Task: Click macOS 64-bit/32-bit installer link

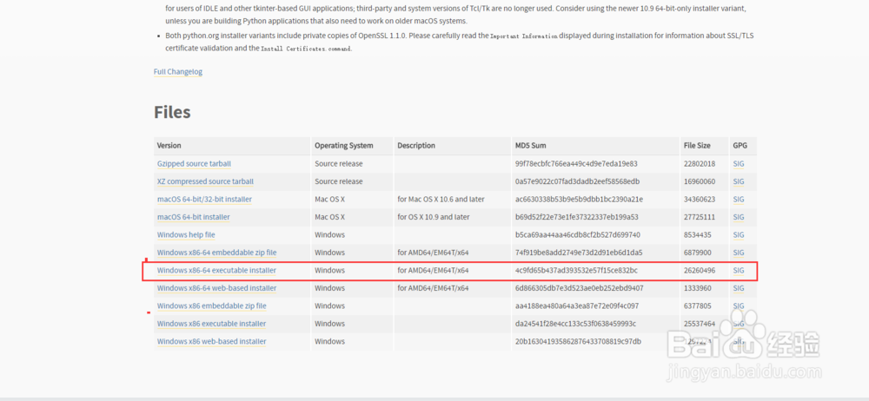Action: click(x=204, y=199)
